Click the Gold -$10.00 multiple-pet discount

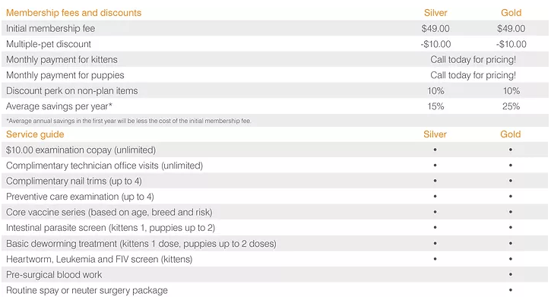[x=511, y=44]
